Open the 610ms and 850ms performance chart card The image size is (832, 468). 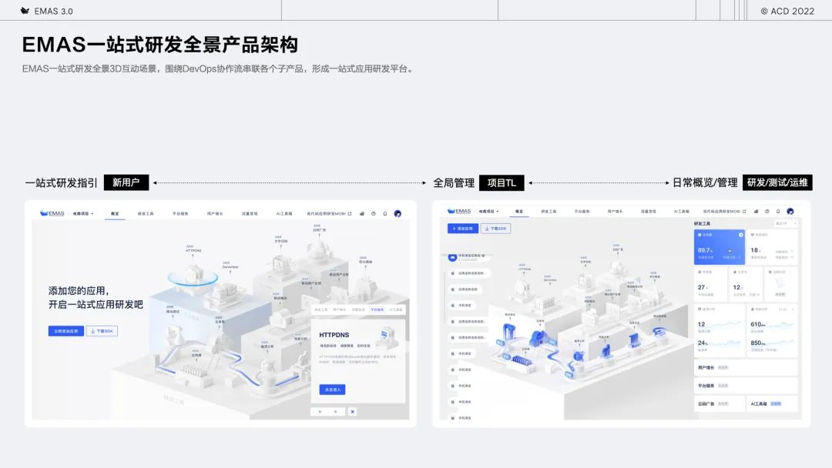[x=772, y=330]
